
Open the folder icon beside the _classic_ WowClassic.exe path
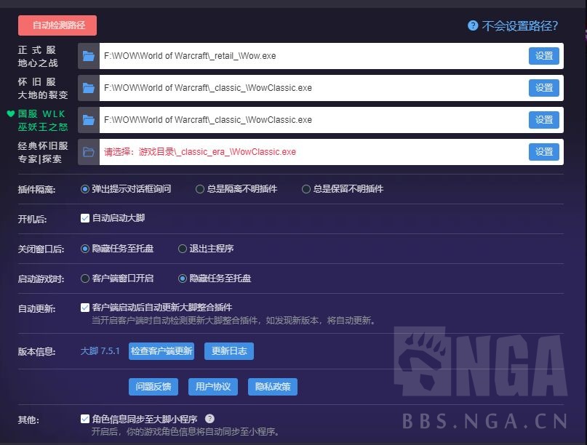[87, 87]
